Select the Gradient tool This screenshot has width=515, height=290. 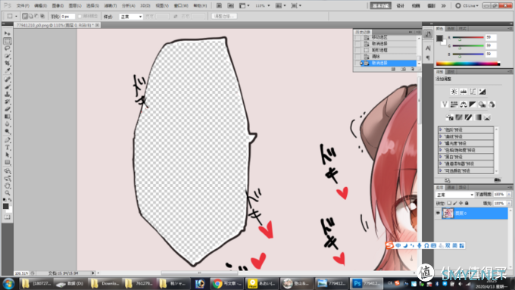point(8,117)
